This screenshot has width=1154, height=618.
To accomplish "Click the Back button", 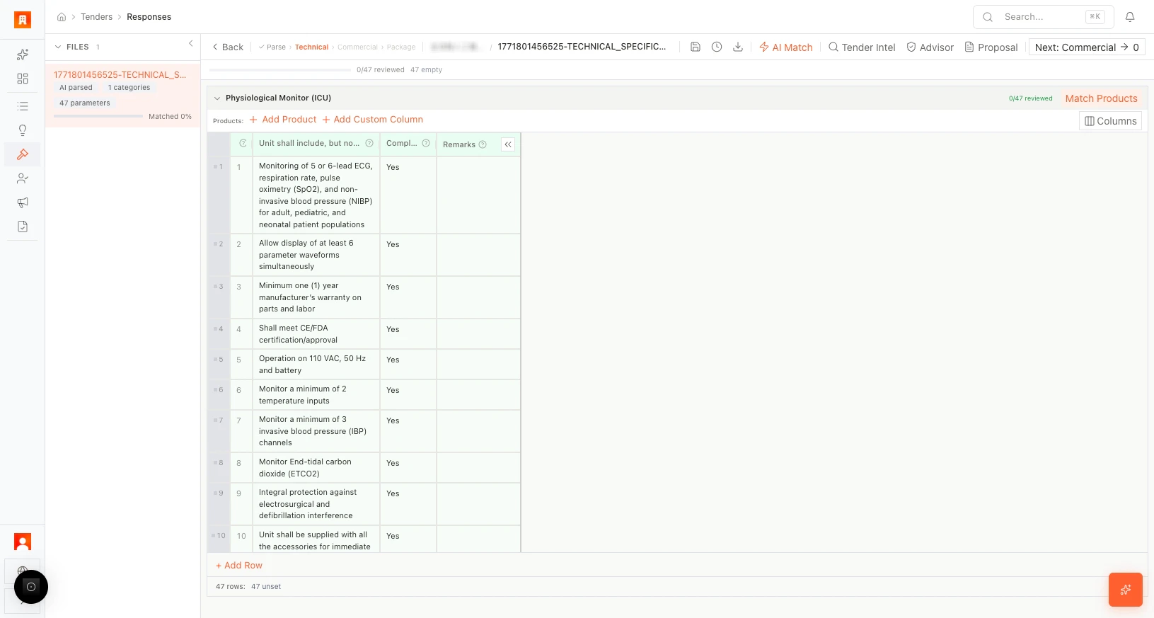I will (228, 47).
